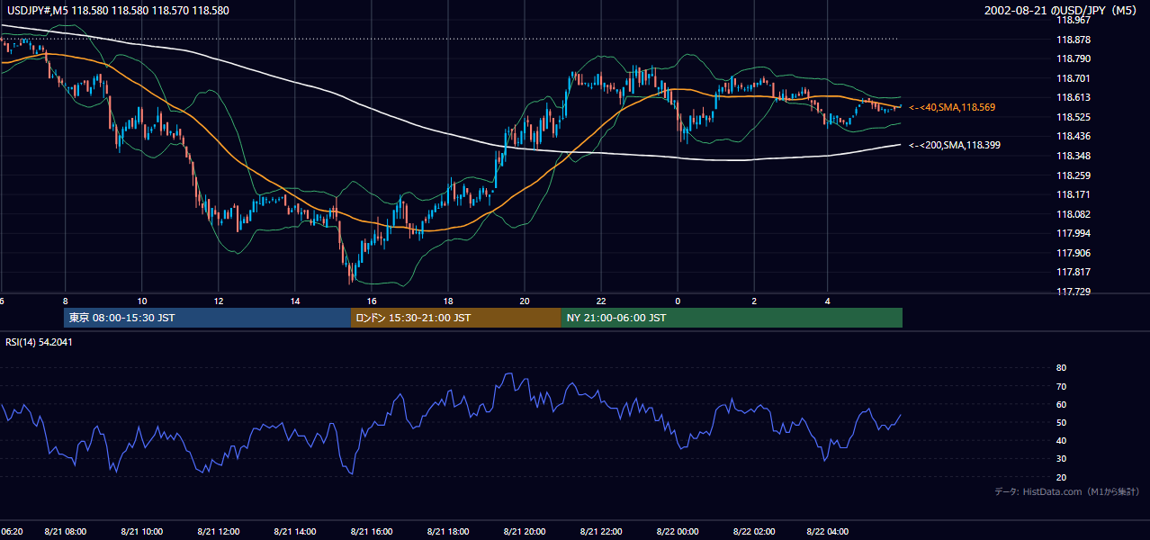Image resolution: width=1150 pixels, height=540 pixels.
Task: Select the London 15:30-21:00 JST session bar
Action: click(455, 318)
